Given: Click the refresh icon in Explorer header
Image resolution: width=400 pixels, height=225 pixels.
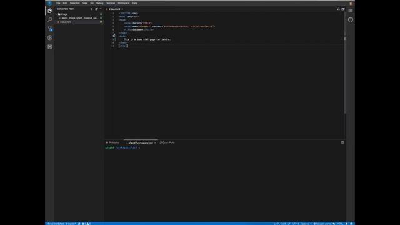Looking at the screenshot, I should [92, 9].
